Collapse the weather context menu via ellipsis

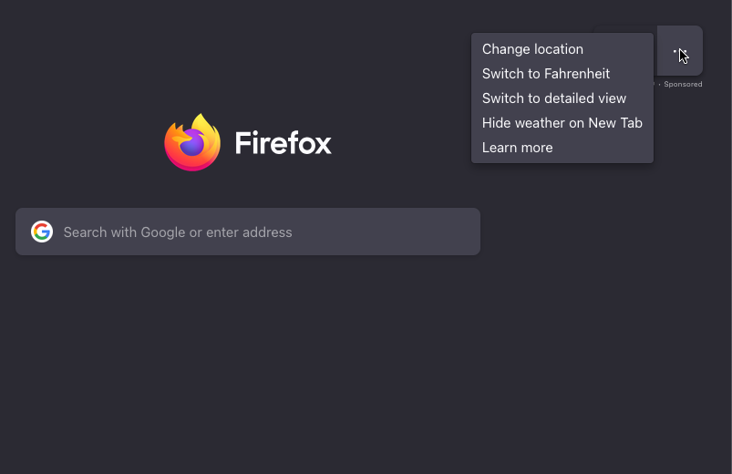(679, 51)
